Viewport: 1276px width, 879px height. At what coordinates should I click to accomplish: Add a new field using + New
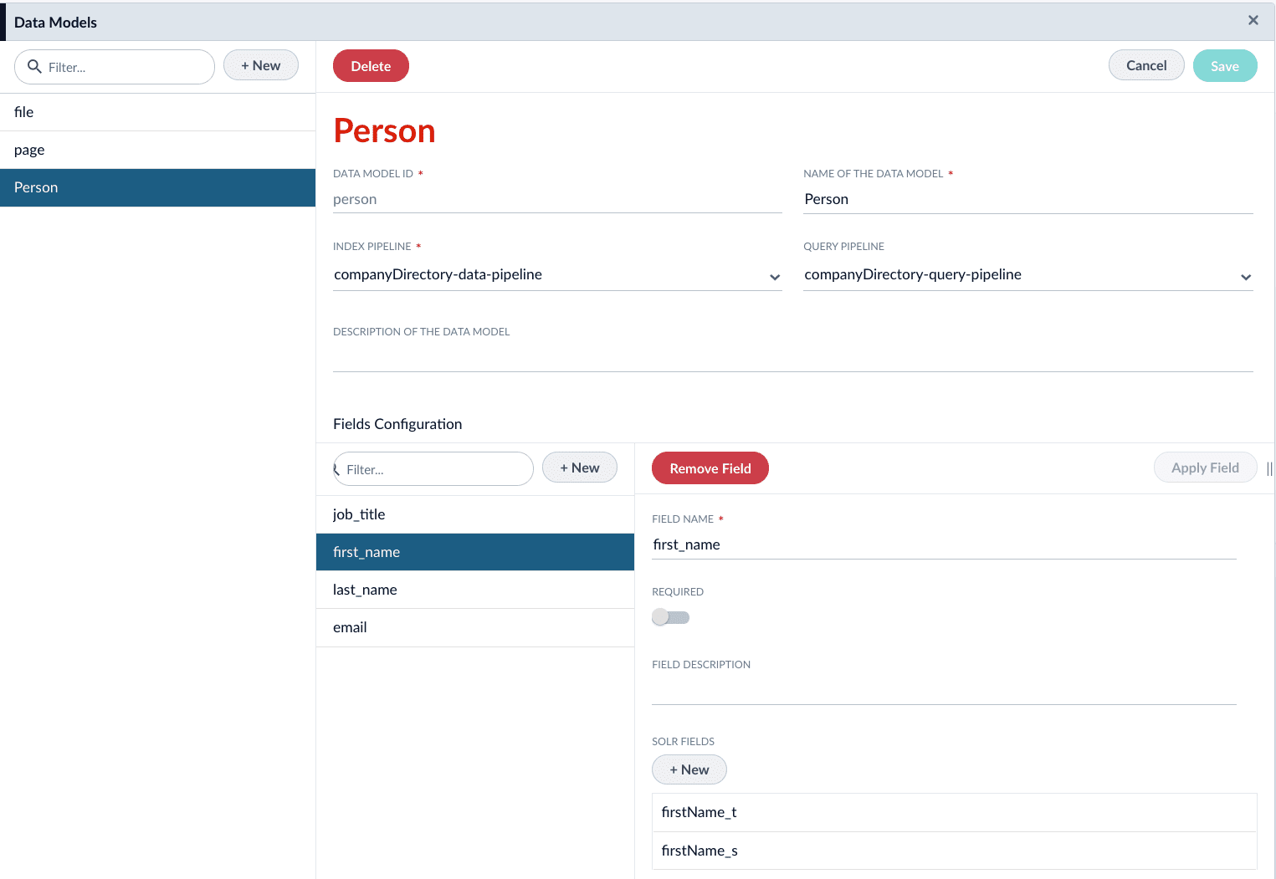pyautogui.click(x=579, y=467)
